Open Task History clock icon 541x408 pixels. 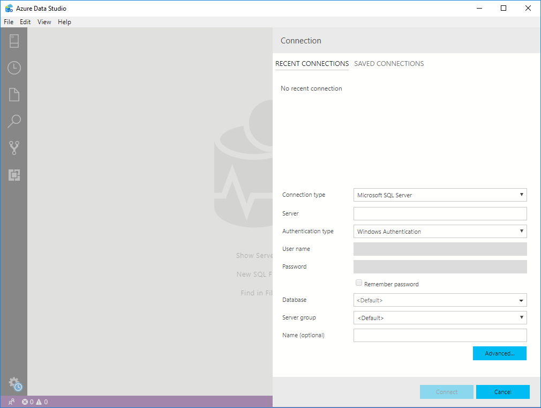14,68
